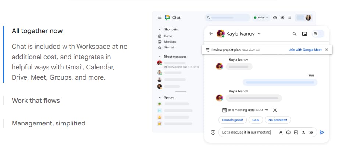
Task: Select the Management, simplified tab
Action: (49, 123)
